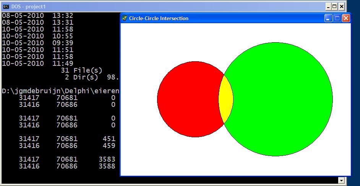Maximize the Circle-Circle Intersection window
Screen dimensions: 360x186
[337, 18]
